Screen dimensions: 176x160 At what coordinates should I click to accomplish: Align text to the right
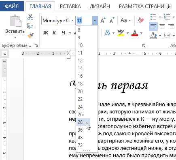click(x=171, y=26)
